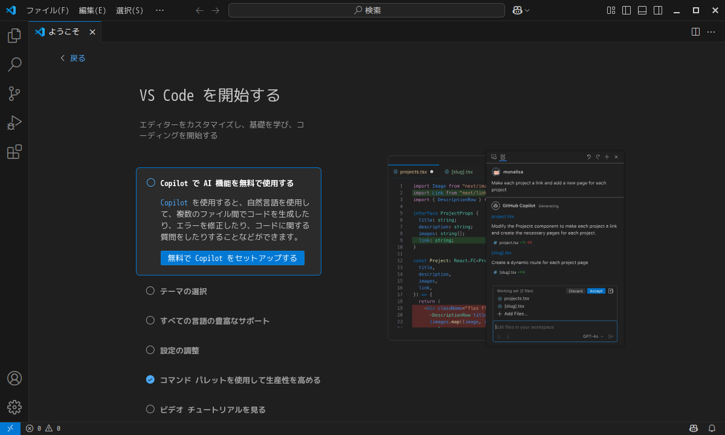Image resolution: width=725 pixels, height=435 pixels.
Task: Start a new chat with the plus icon
Action: [607, 156]
